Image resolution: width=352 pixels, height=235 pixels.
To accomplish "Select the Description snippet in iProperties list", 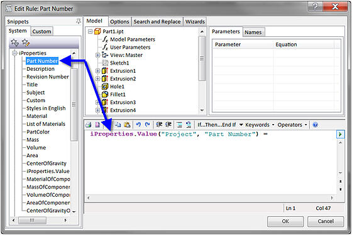I will pyautogui.click(x=40, y=69).
